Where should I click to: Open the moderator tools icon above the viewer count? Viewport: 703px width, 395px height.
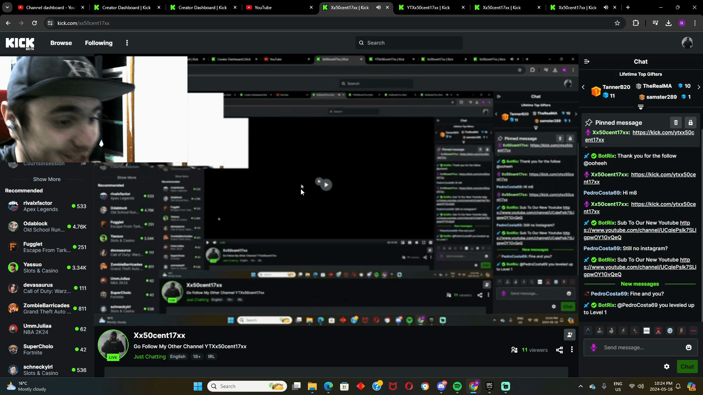point(570,334)
